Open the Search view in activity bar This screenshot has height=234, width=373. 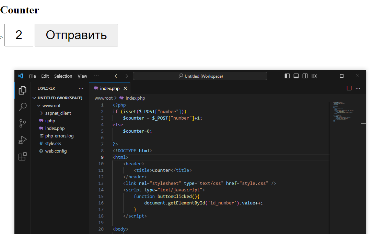point(22,107)
